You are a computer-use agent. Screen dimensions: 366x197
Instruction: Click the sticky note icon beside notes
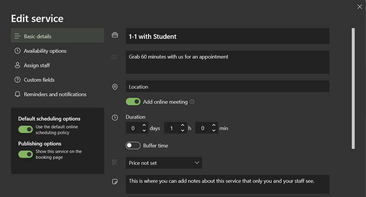click(x=115, y=182)
